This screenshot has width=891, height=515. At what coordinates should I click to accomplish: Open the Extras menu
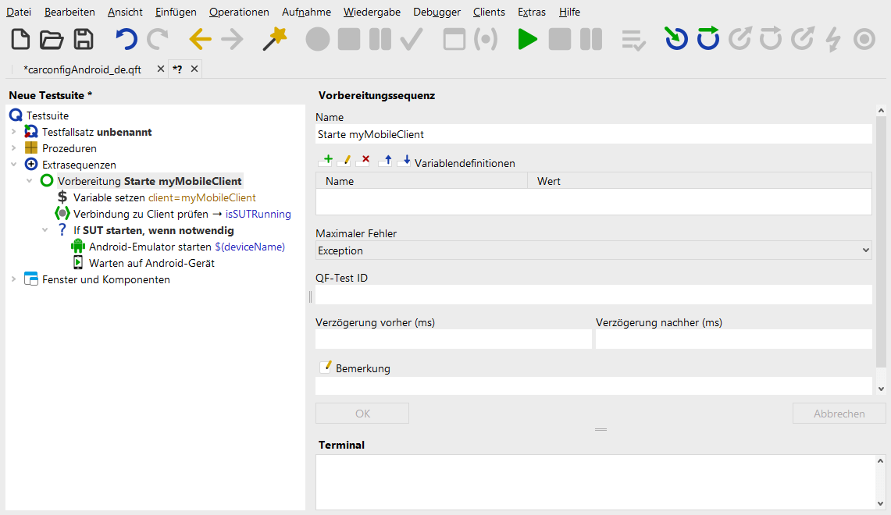[531, 12]
